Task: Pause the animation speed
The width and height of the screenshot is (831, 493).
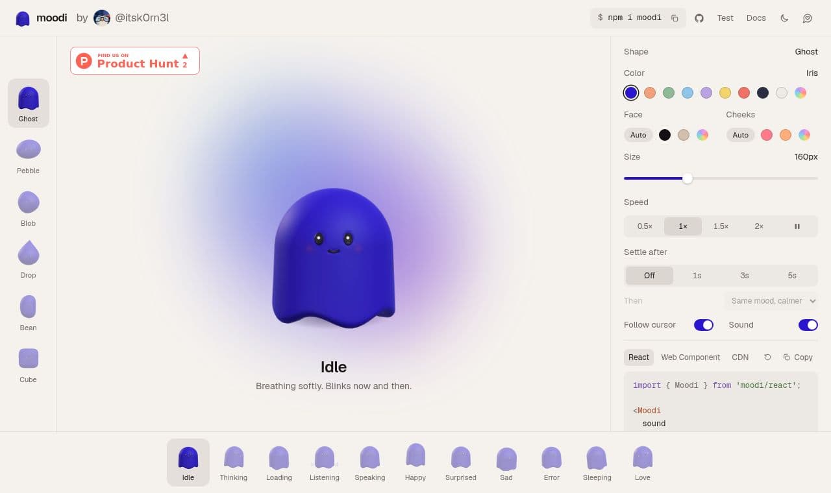Action: pos(797,226)
